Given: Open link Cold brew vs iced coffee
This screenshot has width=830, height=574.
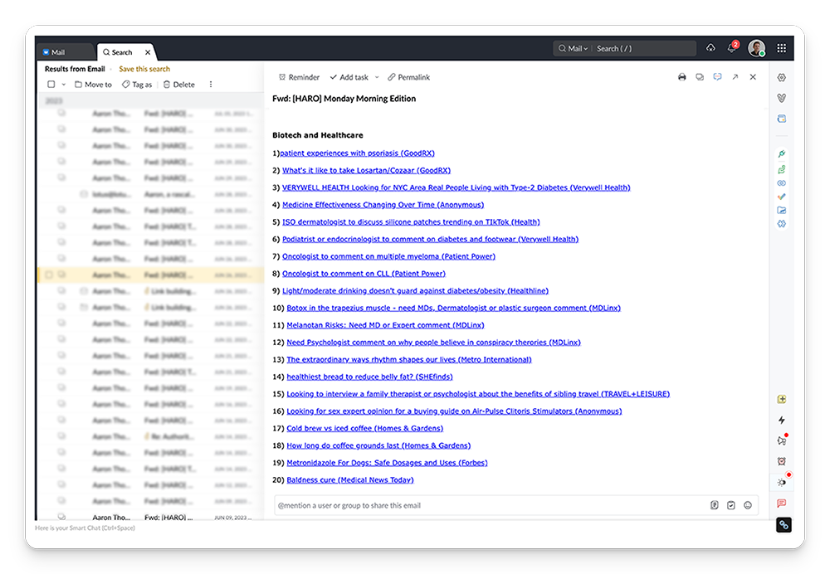Looking at the screenshot, I should [364, 428].
